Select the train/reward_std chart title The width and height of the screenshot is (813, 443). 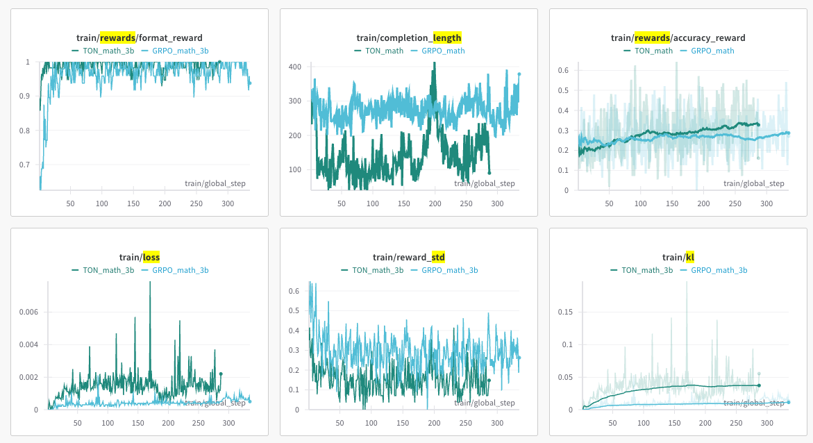(408, 258)
